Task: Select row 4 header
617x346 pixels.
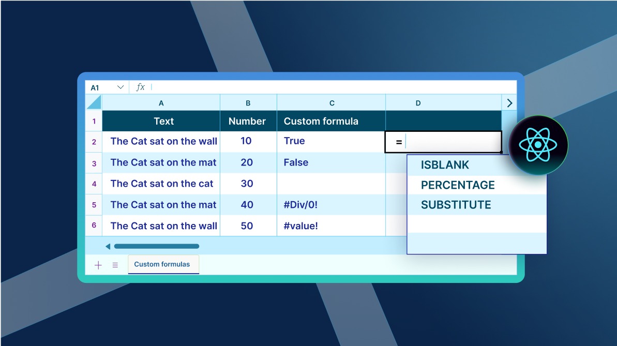Action: [94, 184]
